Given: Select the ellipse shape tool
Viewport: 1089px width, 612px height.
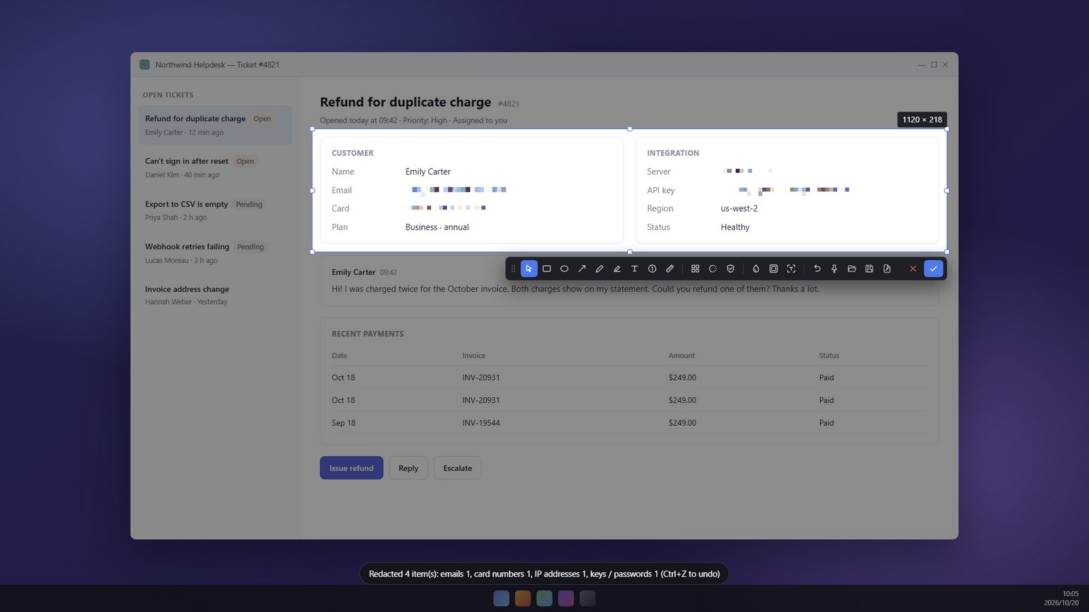Looking at the screenshot, I should pyautogui.click(x=564, y=269).
